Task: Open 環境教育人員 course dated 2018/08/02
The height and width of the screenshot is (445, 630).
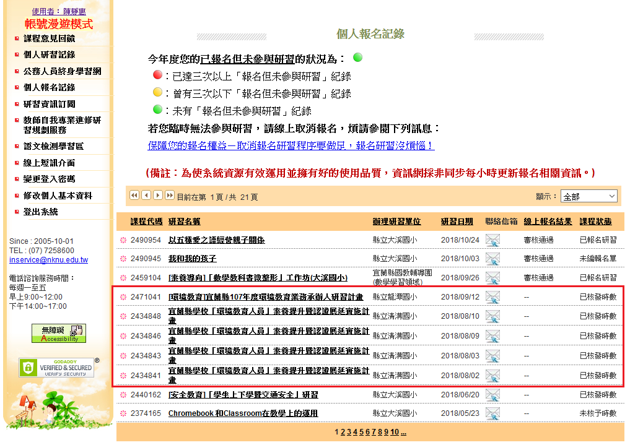Action: point(268,375)
